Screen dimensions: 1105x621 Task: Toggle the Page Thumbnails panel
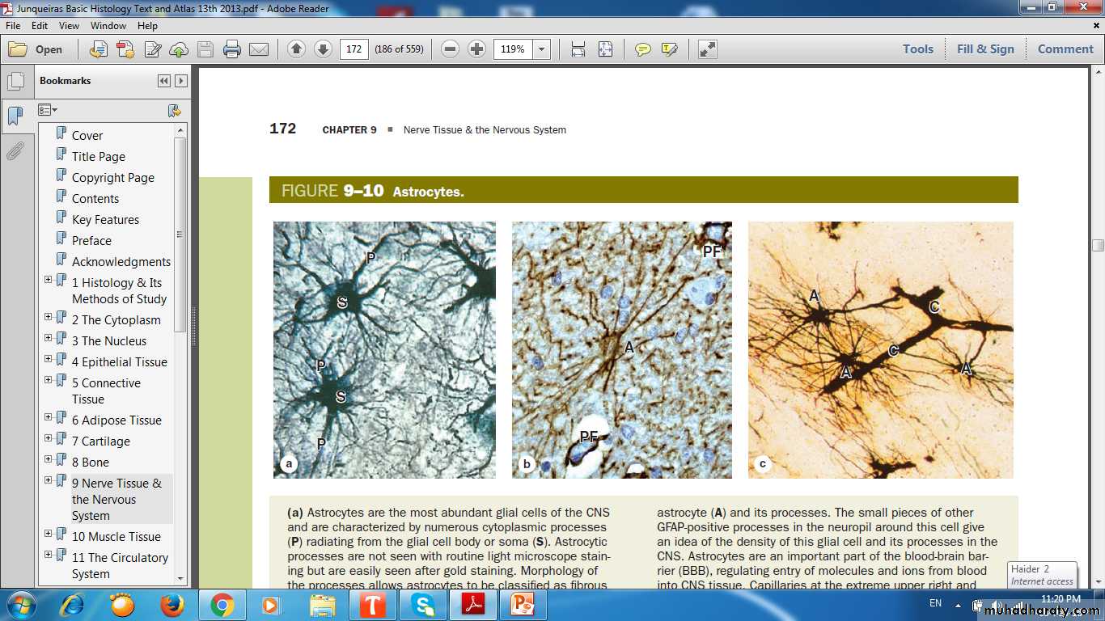pos(15,82)
